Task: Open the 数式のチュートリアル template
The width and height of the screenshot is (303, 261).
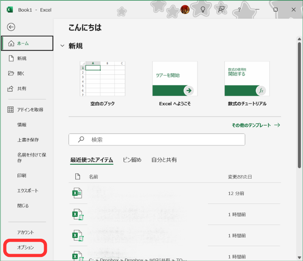Action: (x=247, y=79)
